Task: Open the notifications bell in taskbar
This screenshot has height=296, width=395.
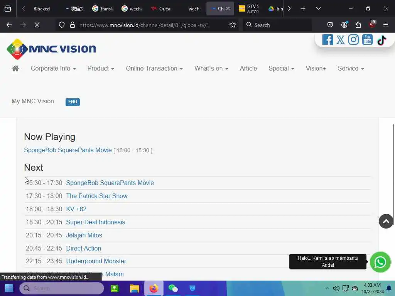Action: click(x=389, y=288)
